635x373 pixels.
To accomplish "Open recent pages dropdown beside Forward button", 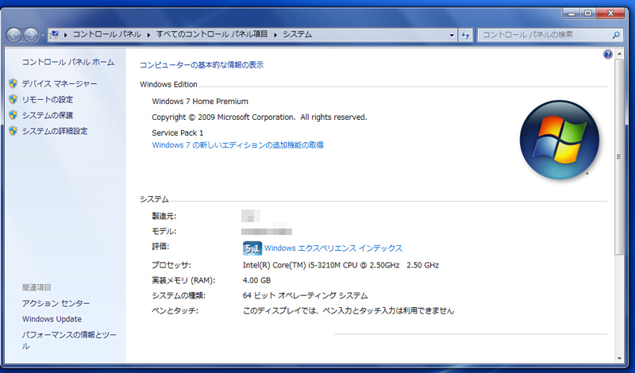I will [43, 35].
